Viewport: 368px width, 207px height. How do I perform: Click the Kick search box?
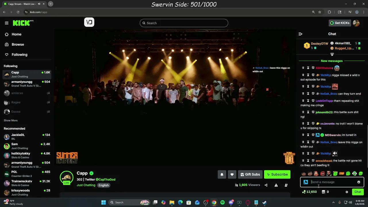pyautogui.click(x=184, y=23)
